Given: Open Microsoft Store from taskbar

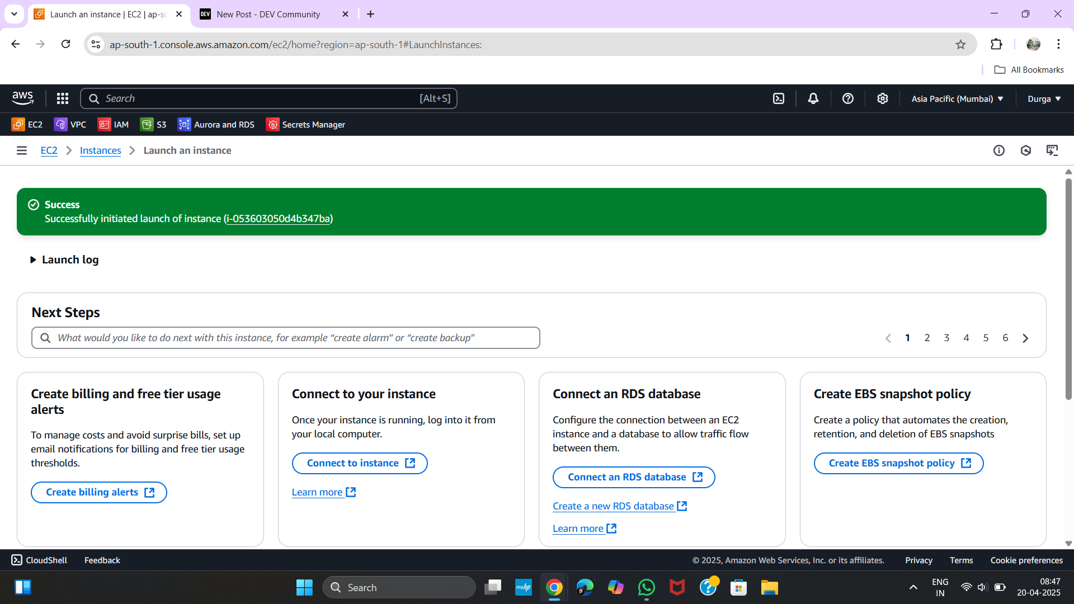Looking at the screenshot, I should [738, 588].
